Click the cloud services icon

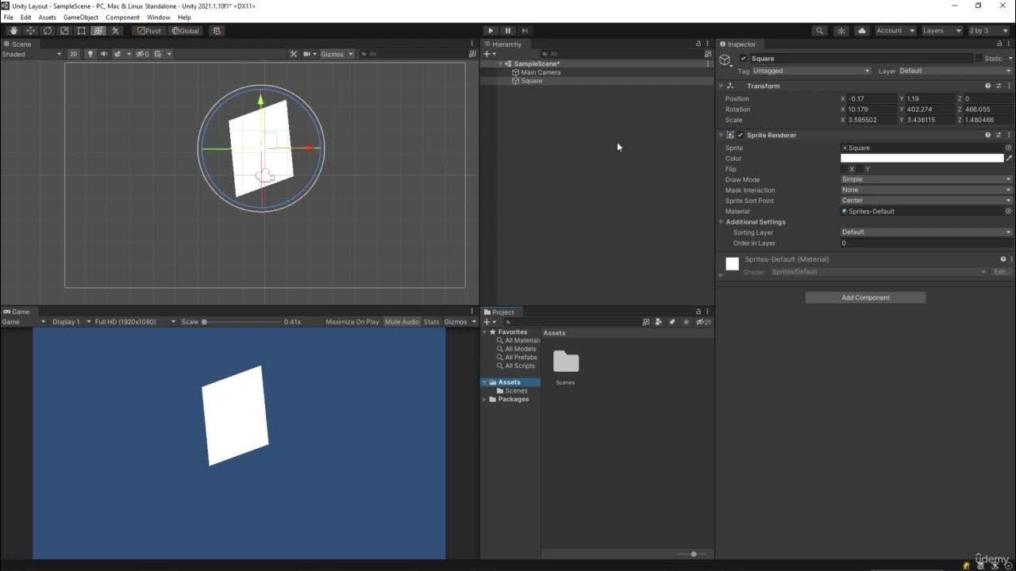coord(862,31)
